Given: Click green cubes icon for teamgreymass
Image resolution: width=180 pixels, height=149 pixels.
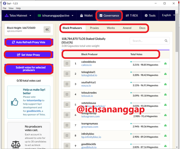Looking at the screenshot, I should click(165, 125).
